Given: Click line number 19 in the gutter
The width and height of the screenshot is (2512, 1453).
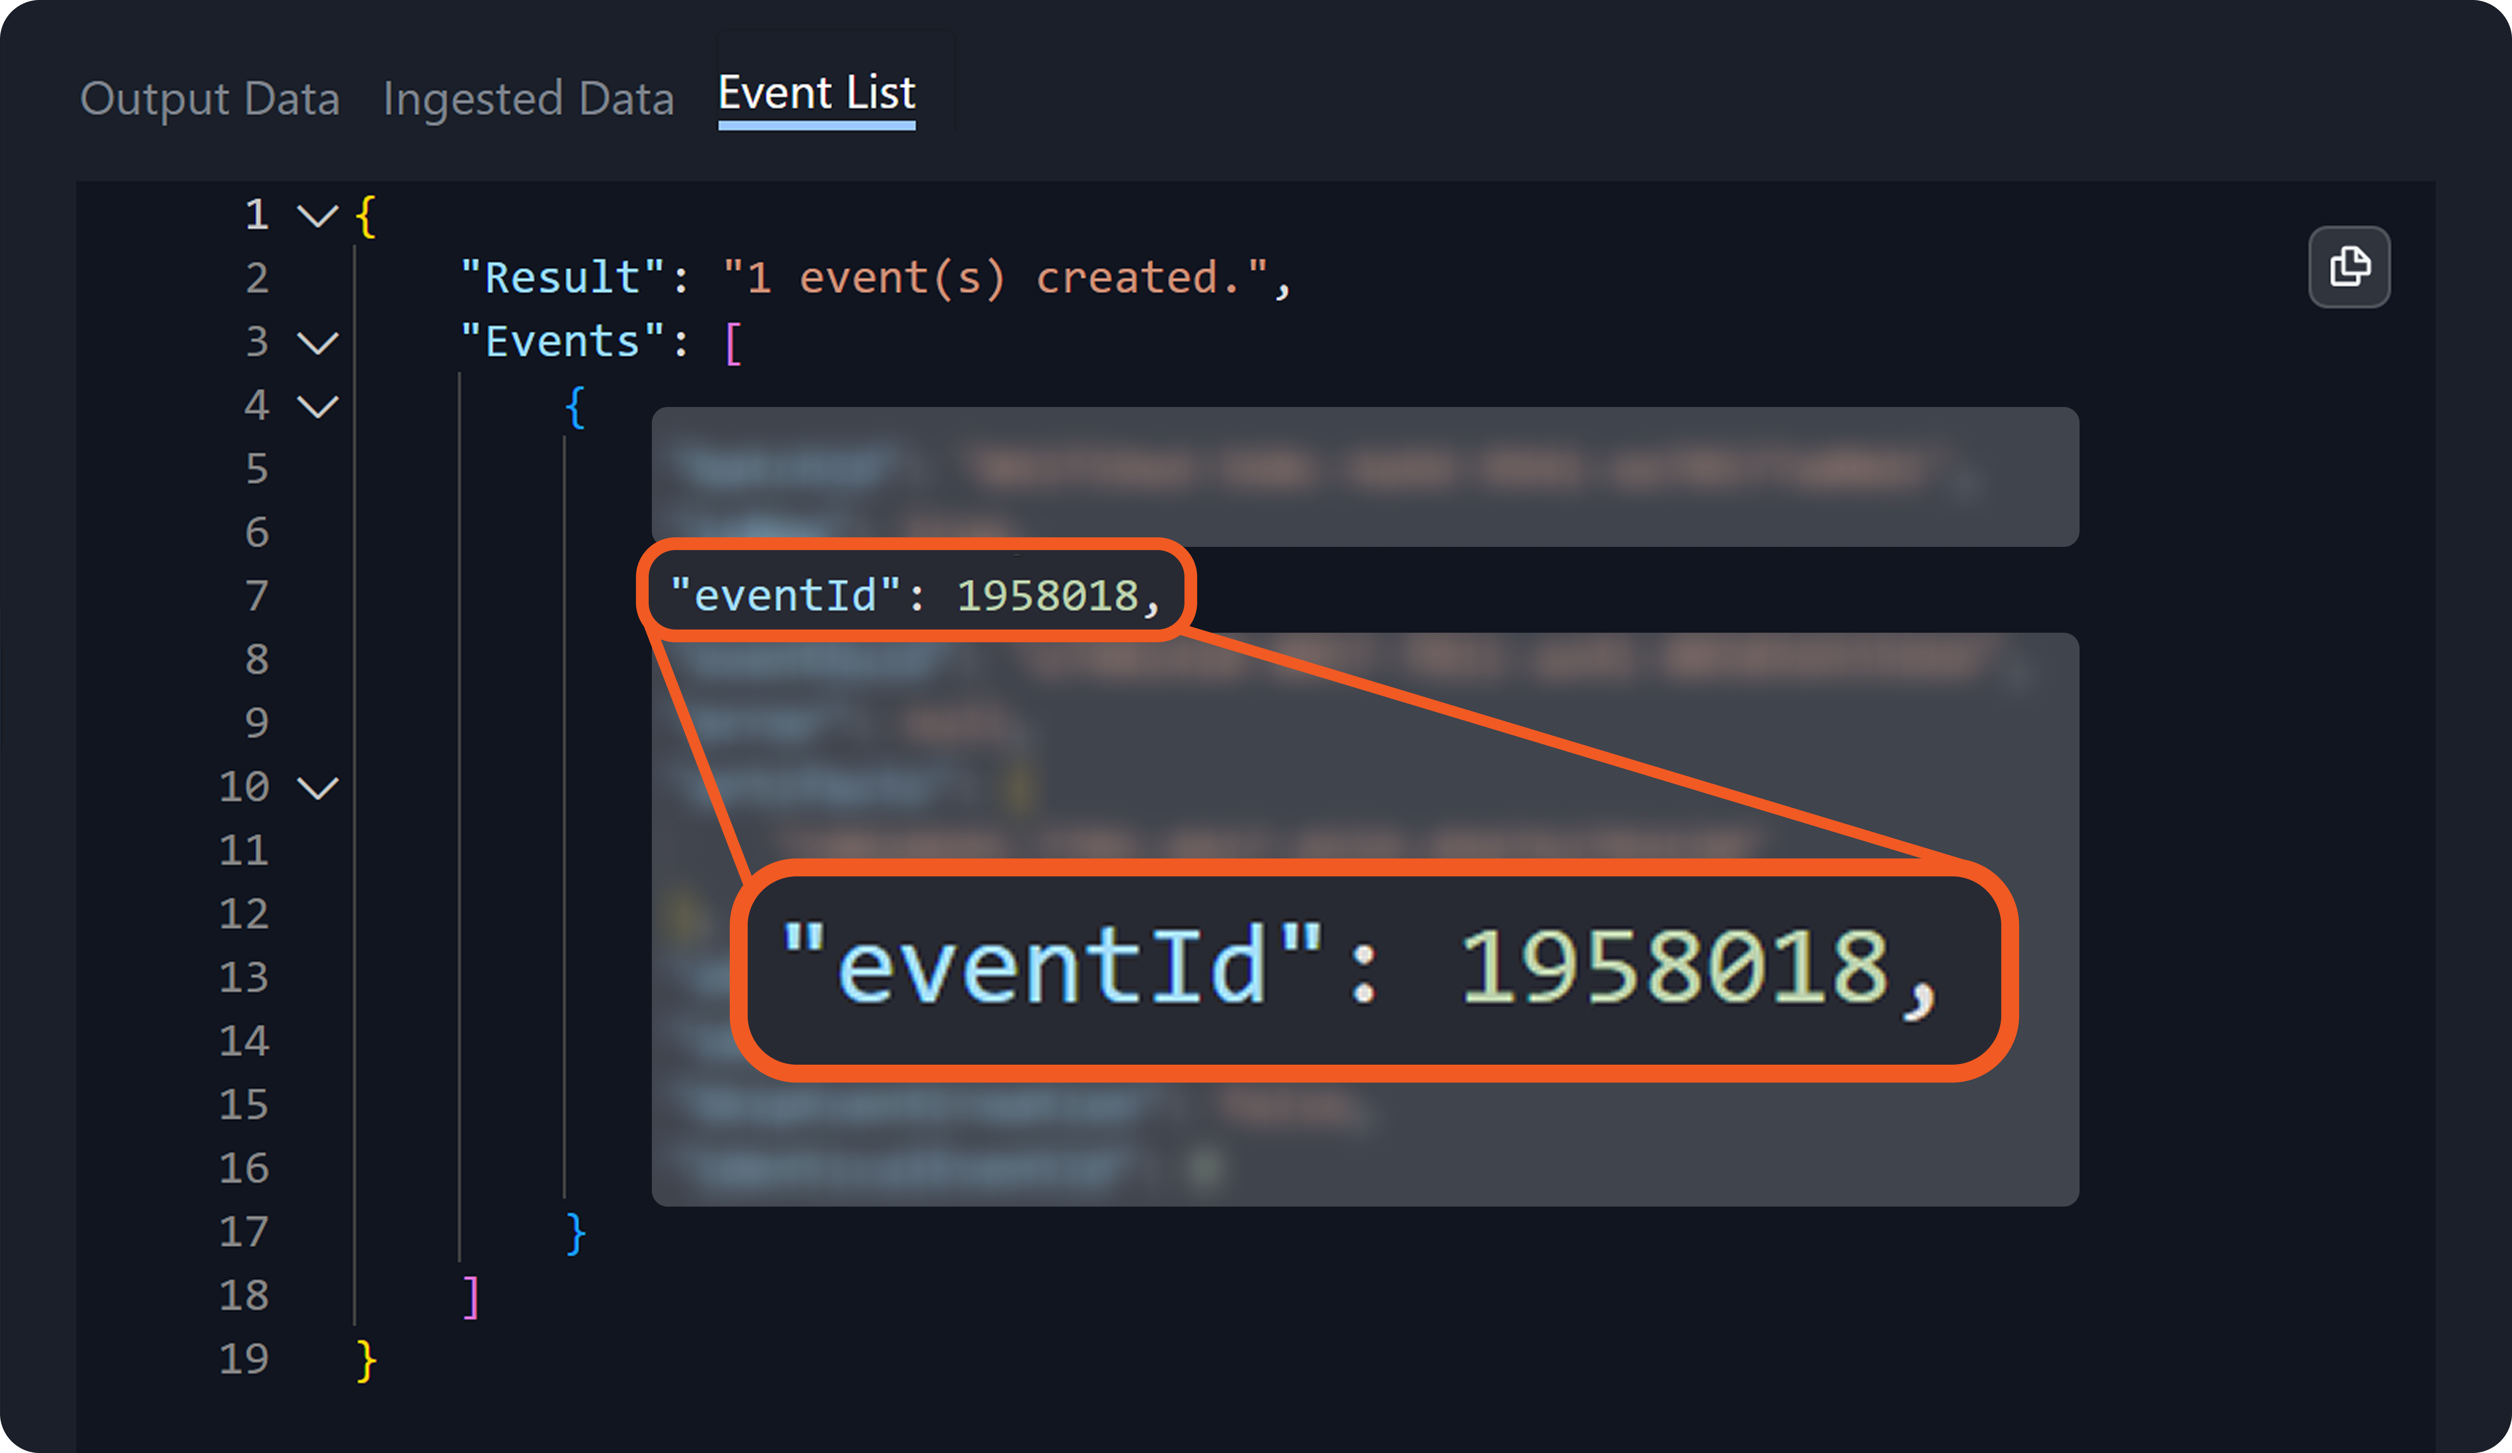Looking at the screenshot, I should coord(244,1358).
